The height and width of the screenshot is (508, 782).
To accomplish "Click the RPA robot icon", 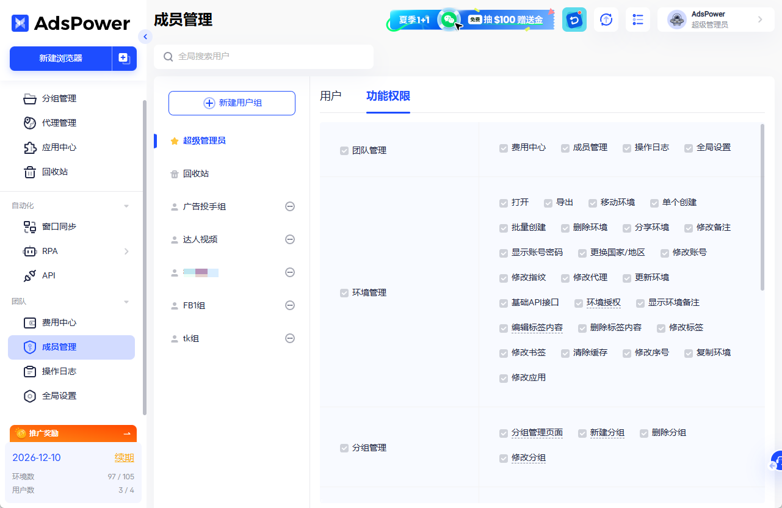I will click(x=30, y=251).
